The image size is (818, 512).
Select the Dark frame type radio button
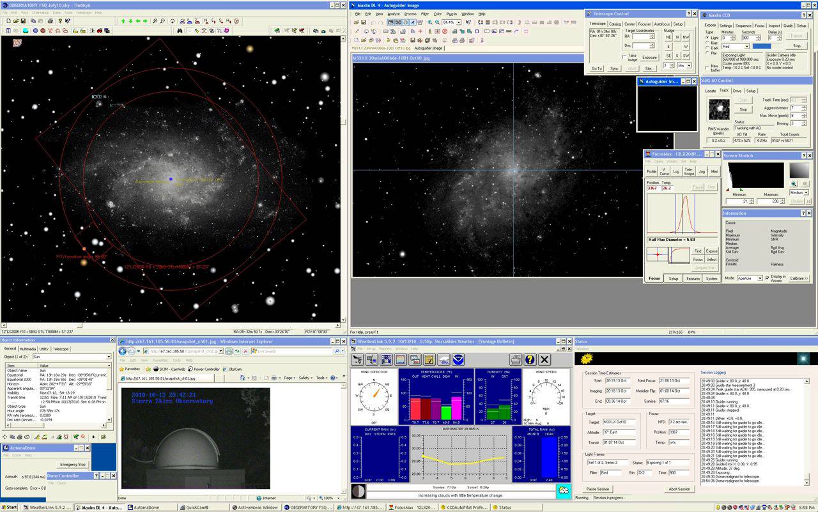[x=707, y=47]
